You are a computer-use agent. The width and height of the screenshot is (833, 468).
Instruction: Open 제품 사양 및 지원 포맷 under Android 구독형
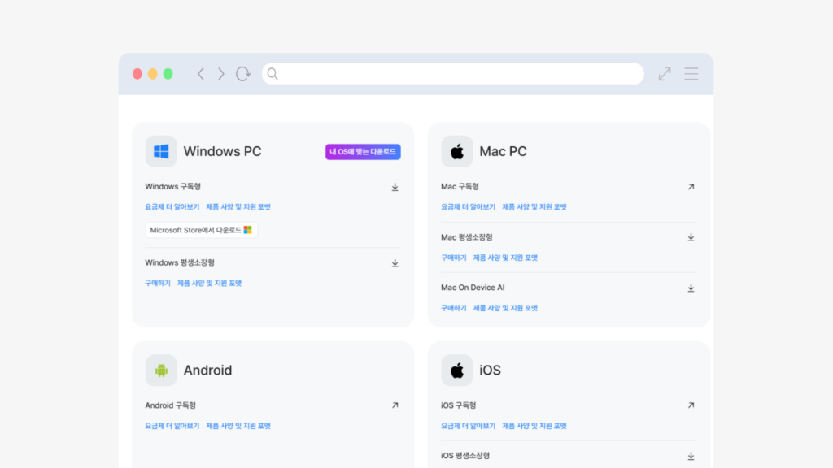[x=238, y=426]
